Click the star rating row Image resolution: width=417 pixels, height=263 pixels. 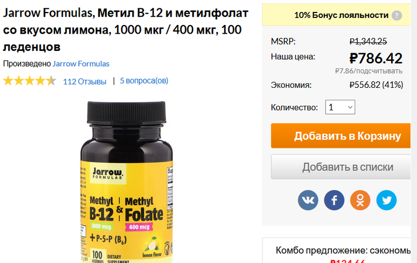point(30,81)
